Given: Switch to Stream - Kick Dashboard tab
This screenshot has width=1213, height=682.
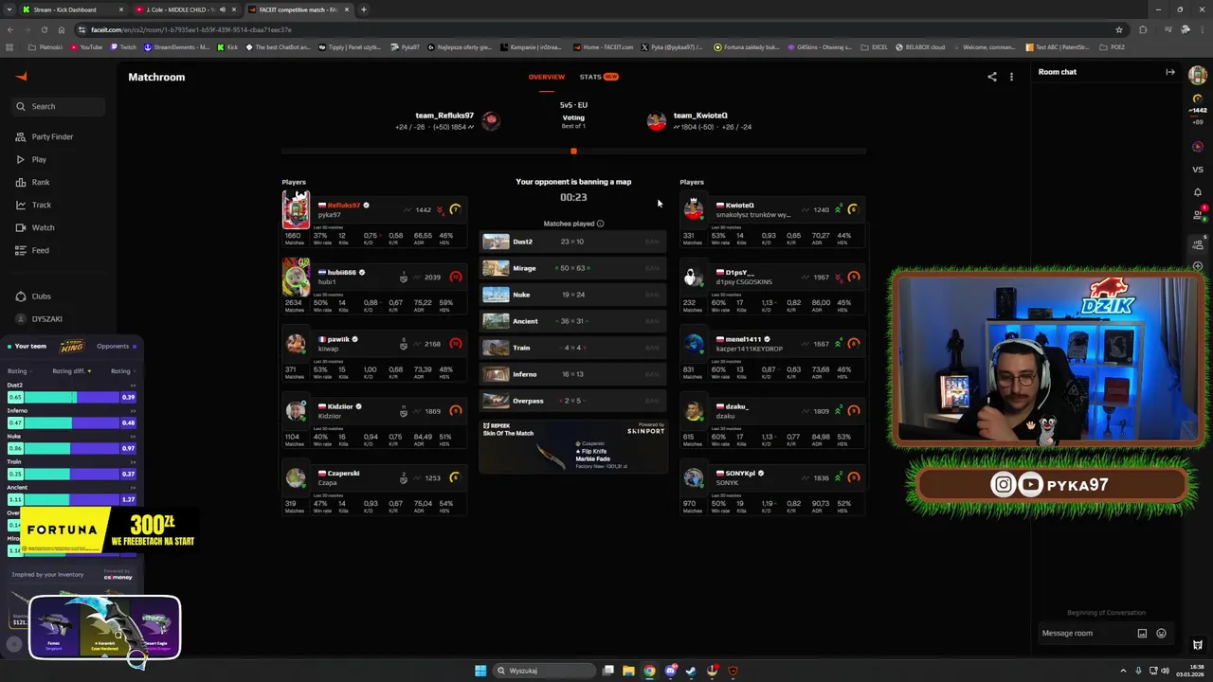Looking at the screenshot, I should pyautogui.click(x=73, y=9).
